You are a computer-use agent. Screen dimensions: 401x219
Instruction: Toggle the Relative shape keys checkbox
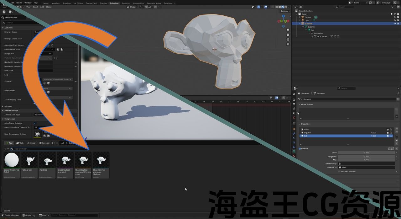pyautogui.click(x=300, y=149)
